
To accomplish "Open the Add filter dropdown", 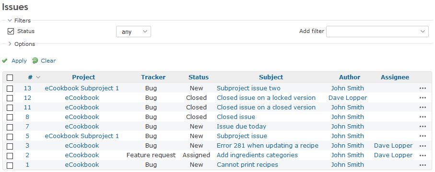I will click(377, 31).
